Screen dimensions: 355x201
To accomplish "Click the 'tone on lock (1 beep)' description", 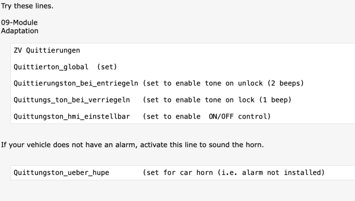I will tap(248, 100).
